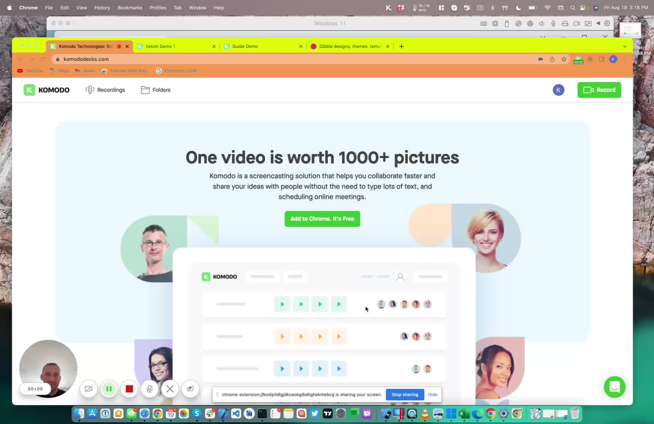The height and width of the screenshot is (424, 654).
Task: Open the Chrome profile menu via the K avatar
Action: (x=613, y=59)
